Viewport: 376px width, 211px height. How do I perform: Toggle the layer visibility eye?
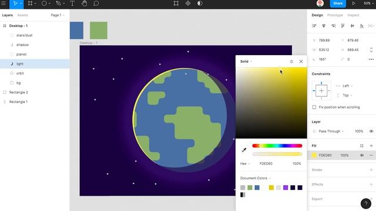click(x=371, y=131)
